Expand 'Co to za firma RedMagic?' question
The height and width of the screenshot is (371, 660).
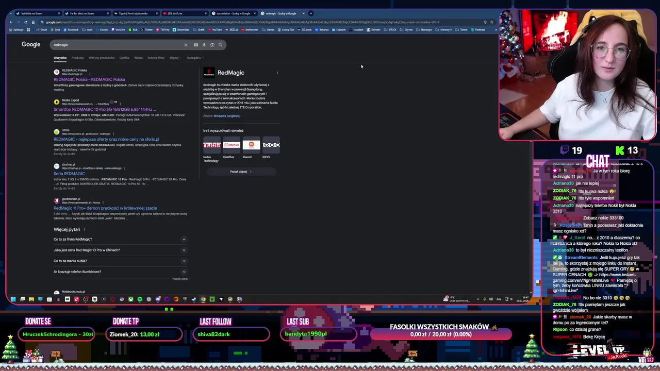(x=120, y=239)
